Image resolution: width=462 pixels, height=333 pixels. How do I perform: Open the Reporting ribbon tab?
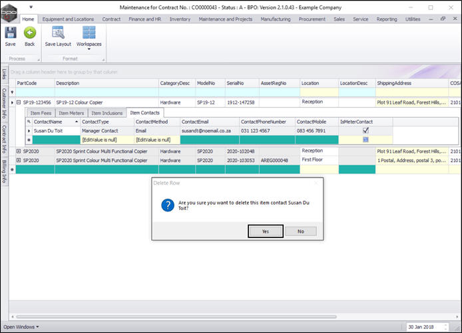coord(387,19)
